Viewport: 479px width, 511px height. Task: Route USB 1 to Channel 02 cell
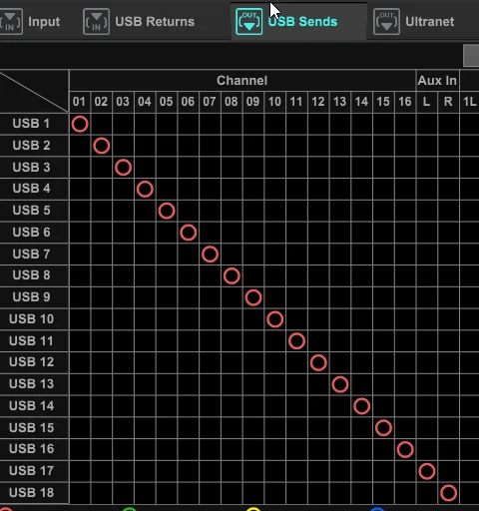[x=102, y=124]
